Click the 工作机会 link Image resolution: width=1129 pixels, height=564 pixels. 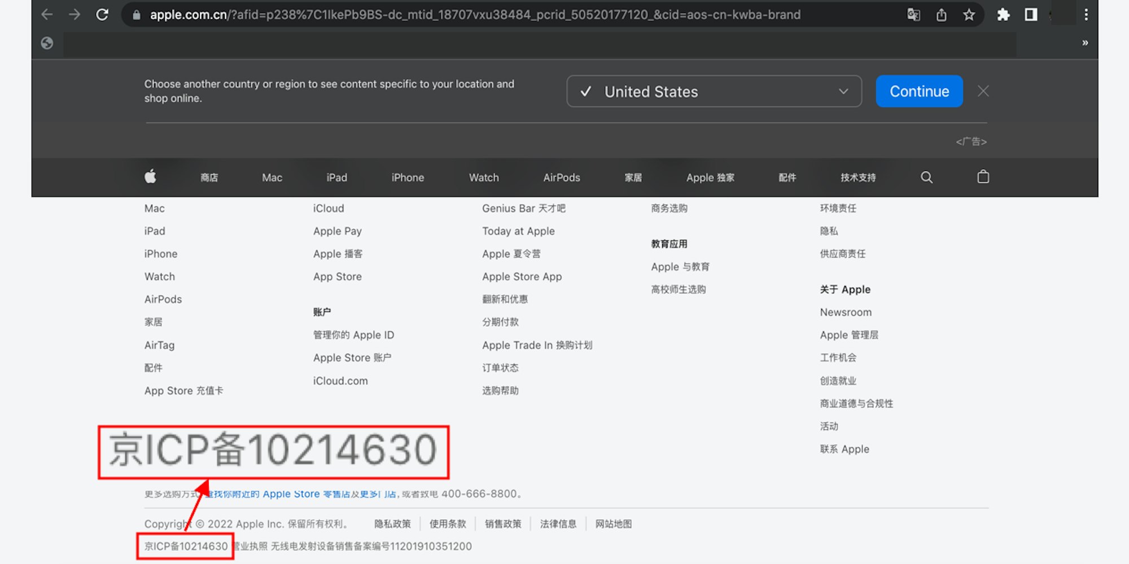point(838,358)
